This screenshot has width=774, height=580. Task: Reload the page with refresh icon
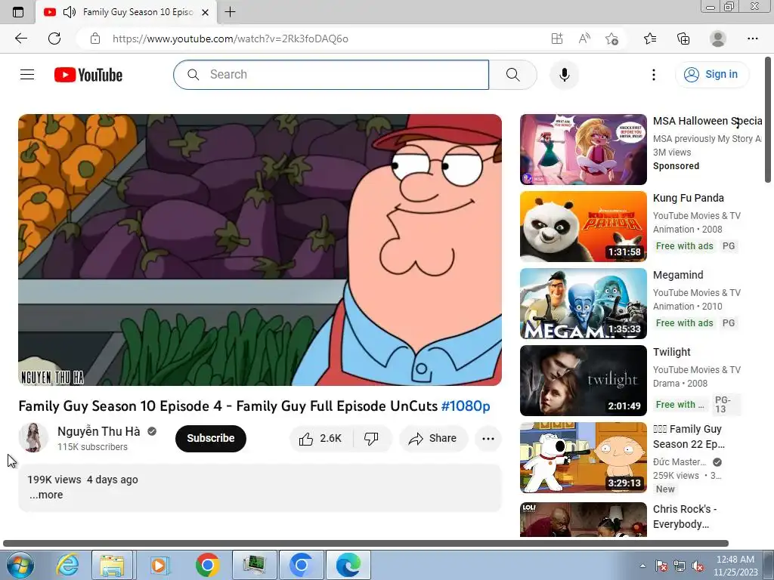[54, 39]
